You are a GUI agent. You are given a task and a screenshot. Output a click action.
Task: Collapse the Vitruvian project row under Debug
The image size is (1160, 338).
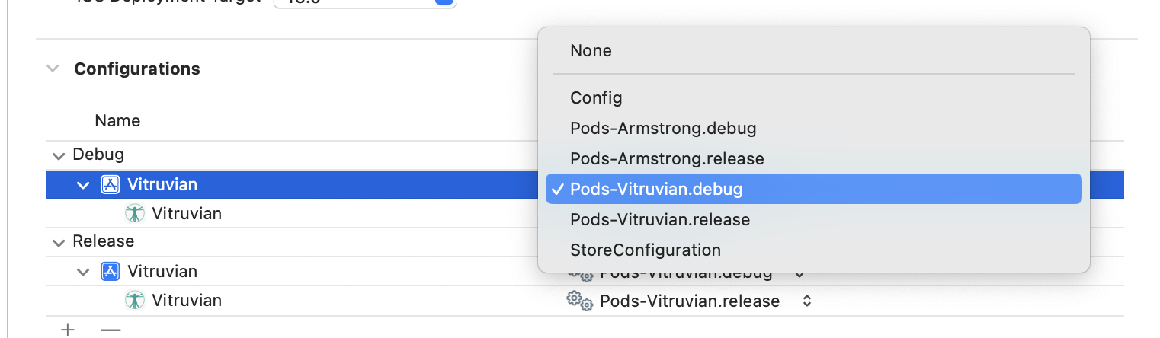84,185
